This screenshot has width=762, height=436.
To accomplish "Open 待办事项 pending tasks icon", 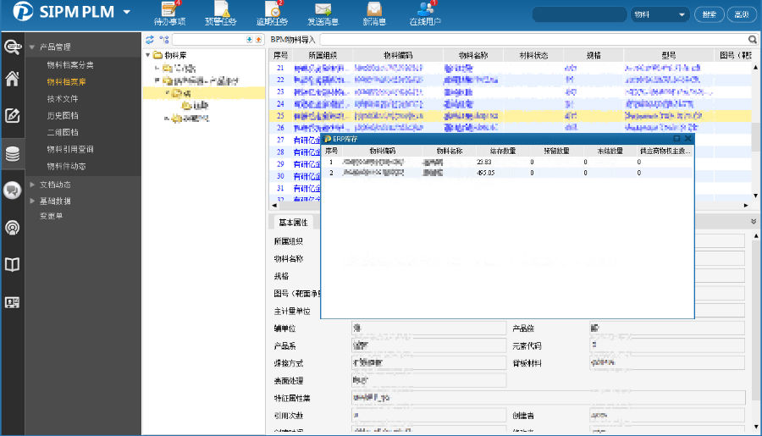I will 170,12.
